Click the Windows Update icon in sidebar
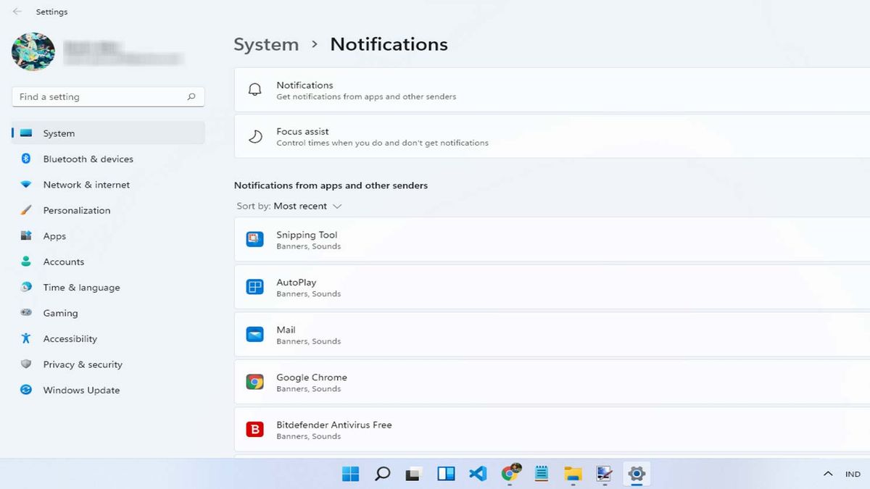 [26, 390]
